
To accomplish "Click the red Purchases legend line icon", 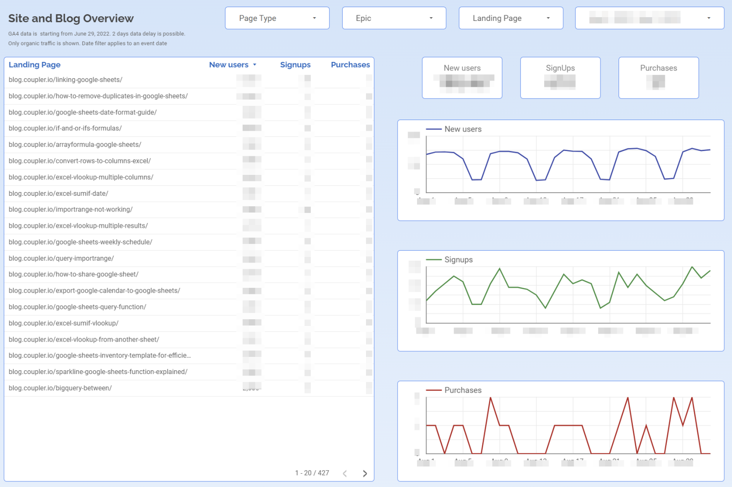I will click(434, 390).
